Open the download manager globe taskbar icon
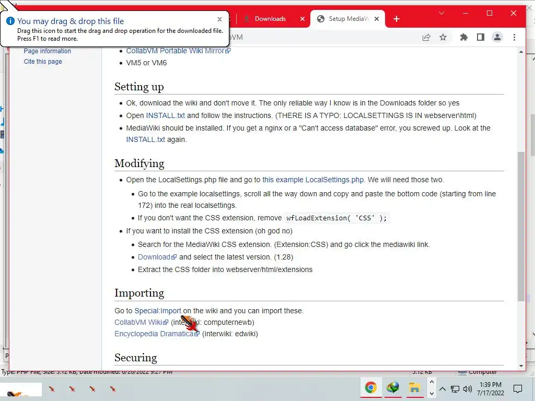Screen dimensions: 535x401 pos(393,388)
